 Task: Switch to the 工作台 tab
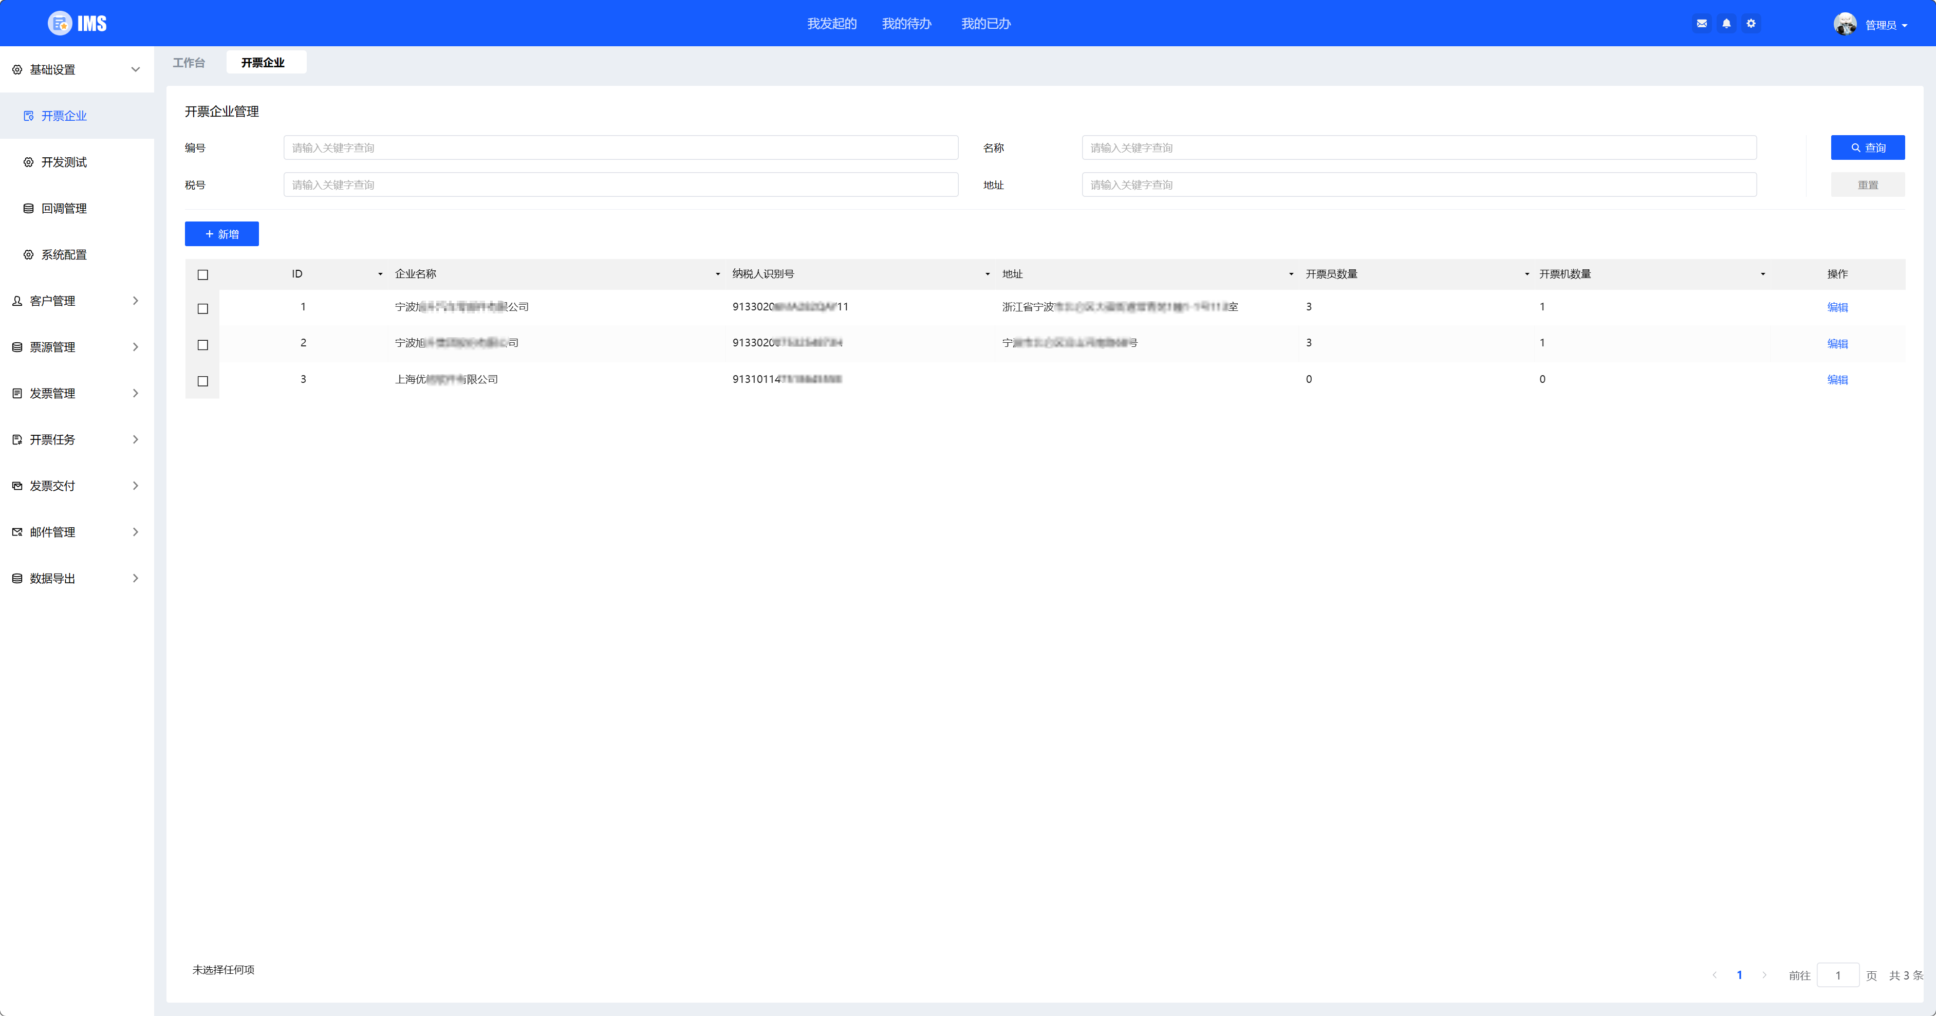189,62
